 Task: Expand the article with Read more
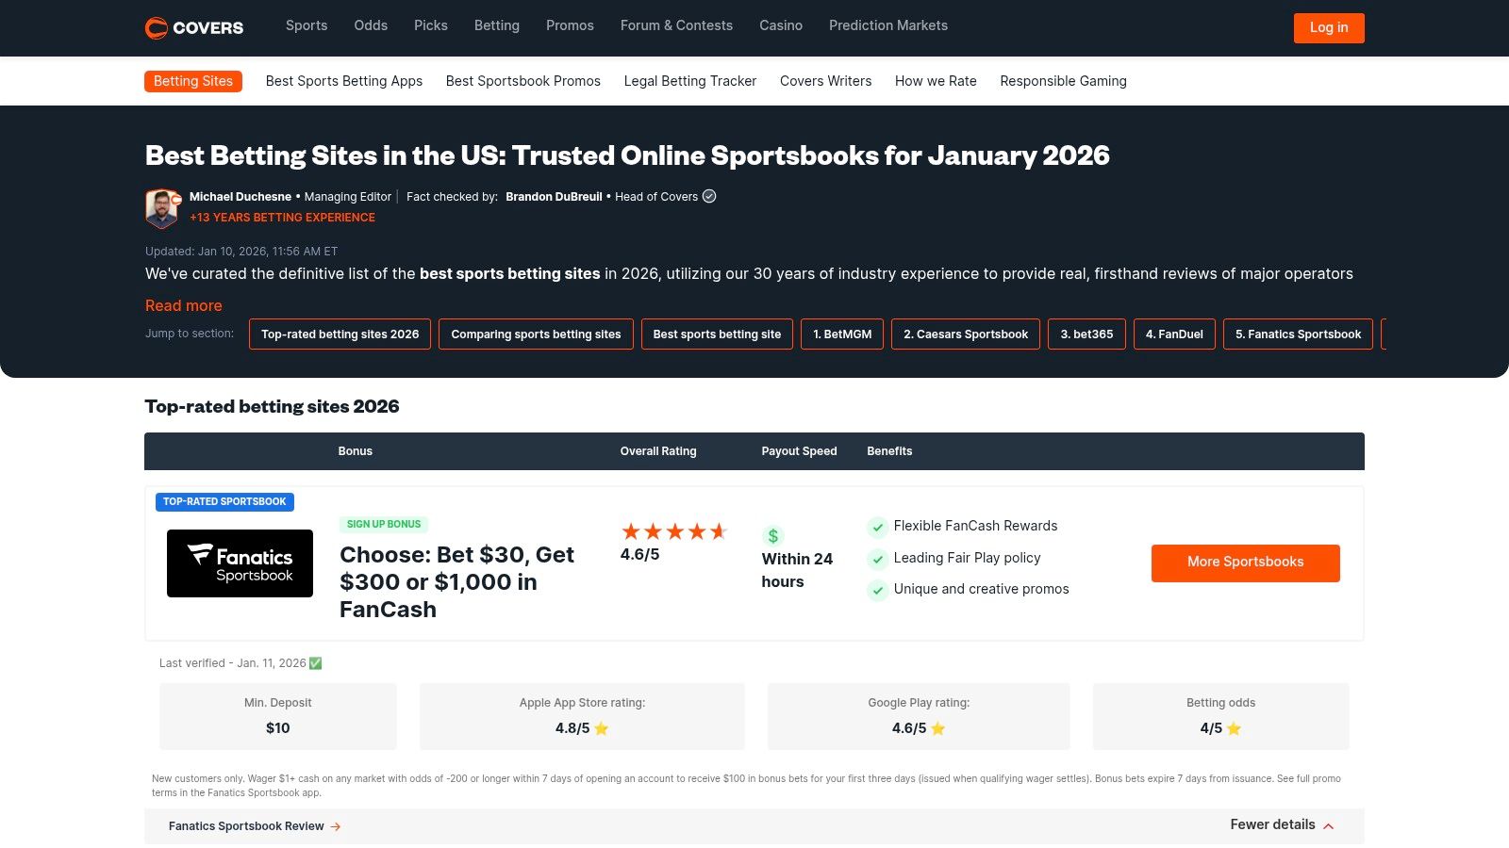(183, 305)
